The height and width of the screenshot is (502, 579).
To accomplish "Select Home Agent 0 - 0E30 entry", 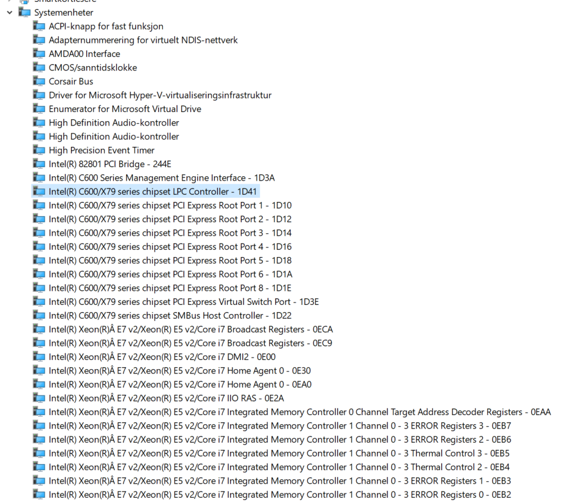I will click(x=180, y=370).
